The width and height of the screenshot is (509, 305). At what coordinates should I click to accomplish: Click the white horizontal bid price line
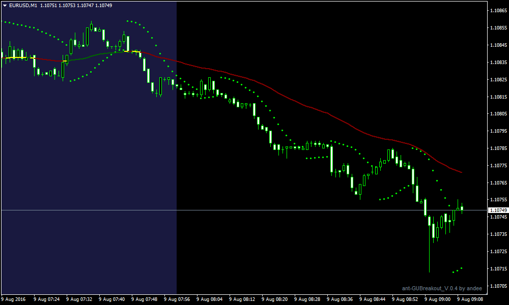click(x=254, y=210)
